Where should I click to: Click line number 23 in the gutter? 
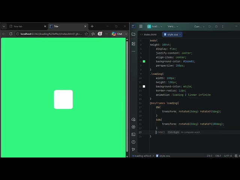click(x=140, y=132)
